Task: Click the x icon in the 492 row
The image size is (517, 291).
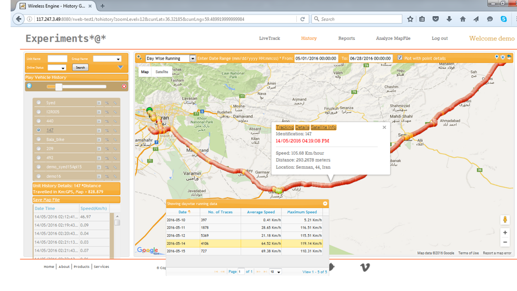Action: click(x=99, y=158)
